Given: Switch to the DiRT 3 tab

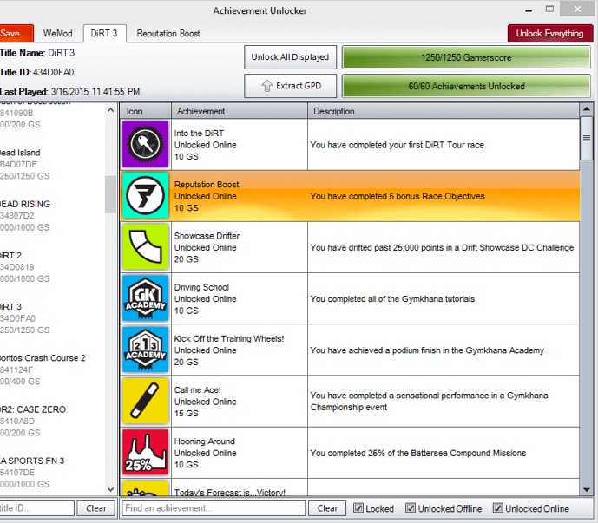Looking at the screenshot, I should [x=104, y=34].
